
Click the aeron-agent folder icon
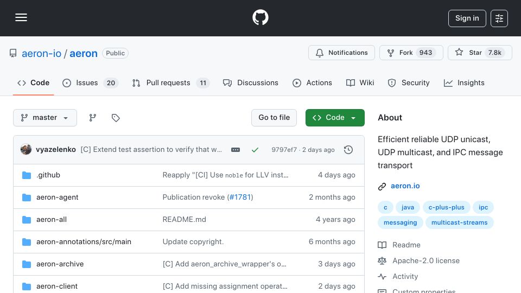tap(27, 198)
